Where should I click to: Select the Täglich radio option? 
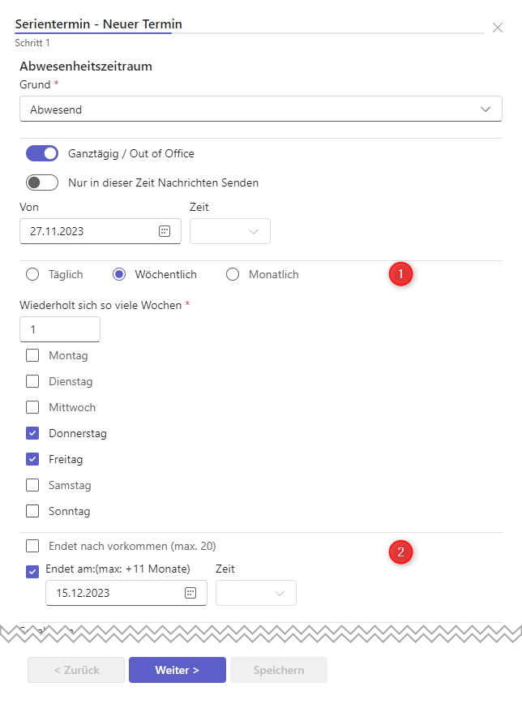pyautogui.click(x=32, y=274)
